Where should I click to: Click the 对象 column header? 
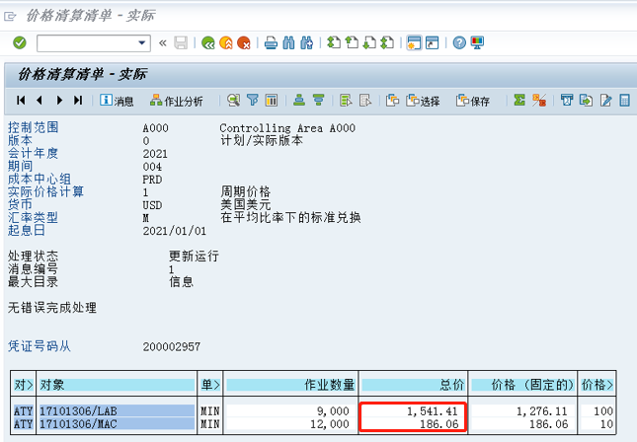coord(117,385)
